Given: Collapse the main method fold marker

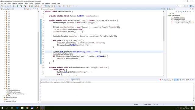Looking at the screenshot, I should click(44, 20).
